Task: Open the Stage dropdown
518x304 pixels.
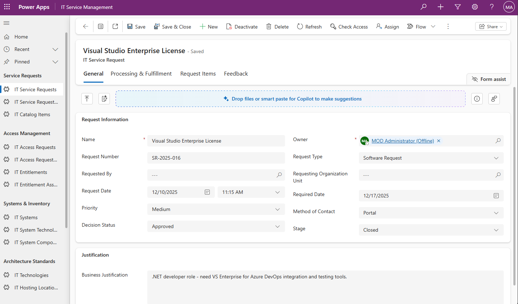Action: coord(431,230)
